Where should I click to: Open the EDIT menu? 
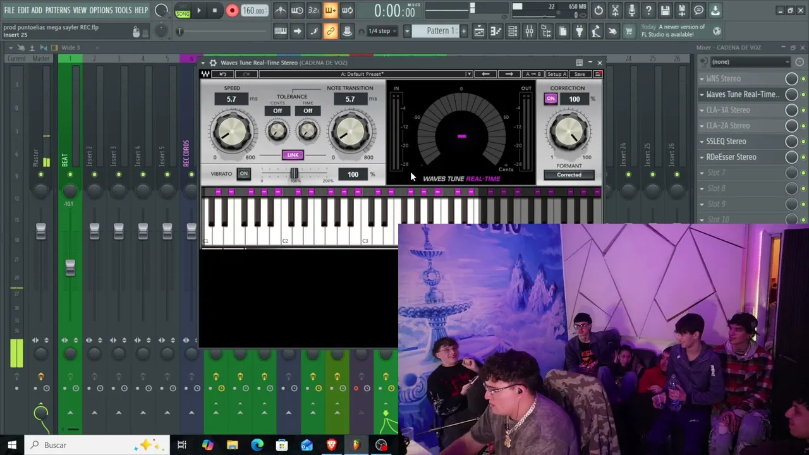23,10
